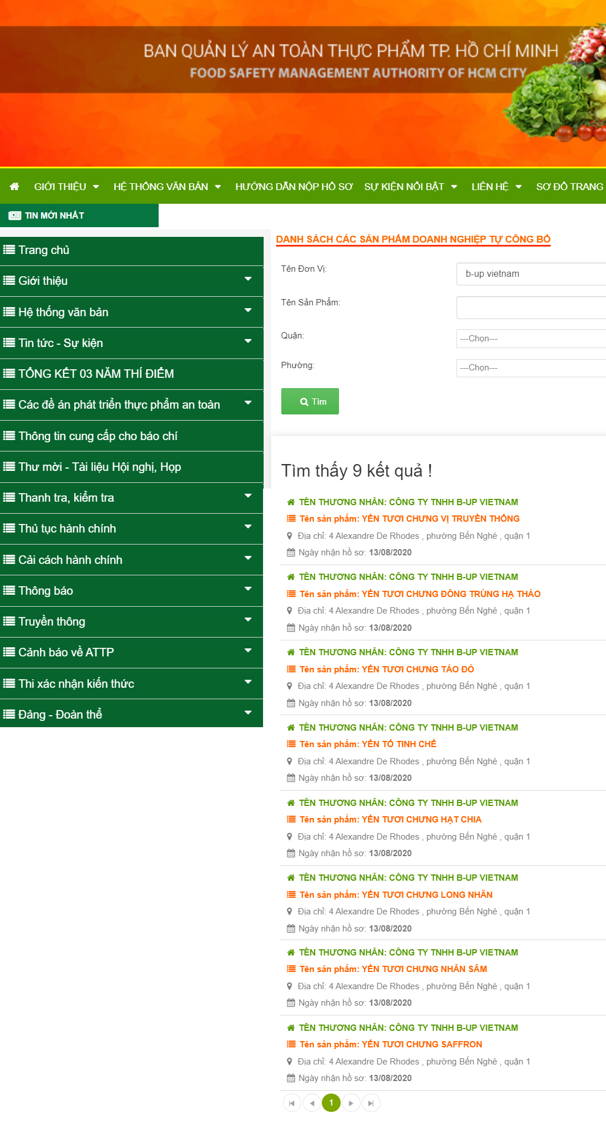Go to the next page using the pagination arrow
This screenshot has height=1121, width=606.
coord(351,1103)
